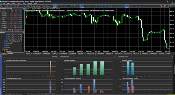
Task: Open the File menu
Action: pyautogui.click(x=4, y=3)
